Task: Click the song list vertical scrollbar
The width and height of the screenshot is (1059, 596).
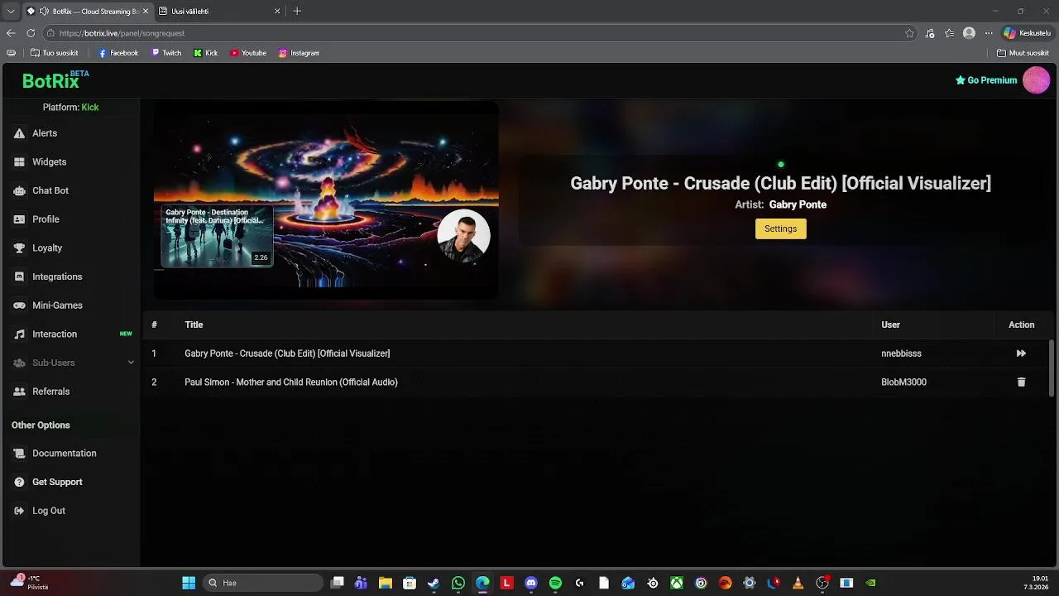Action: coord(1052,368)
